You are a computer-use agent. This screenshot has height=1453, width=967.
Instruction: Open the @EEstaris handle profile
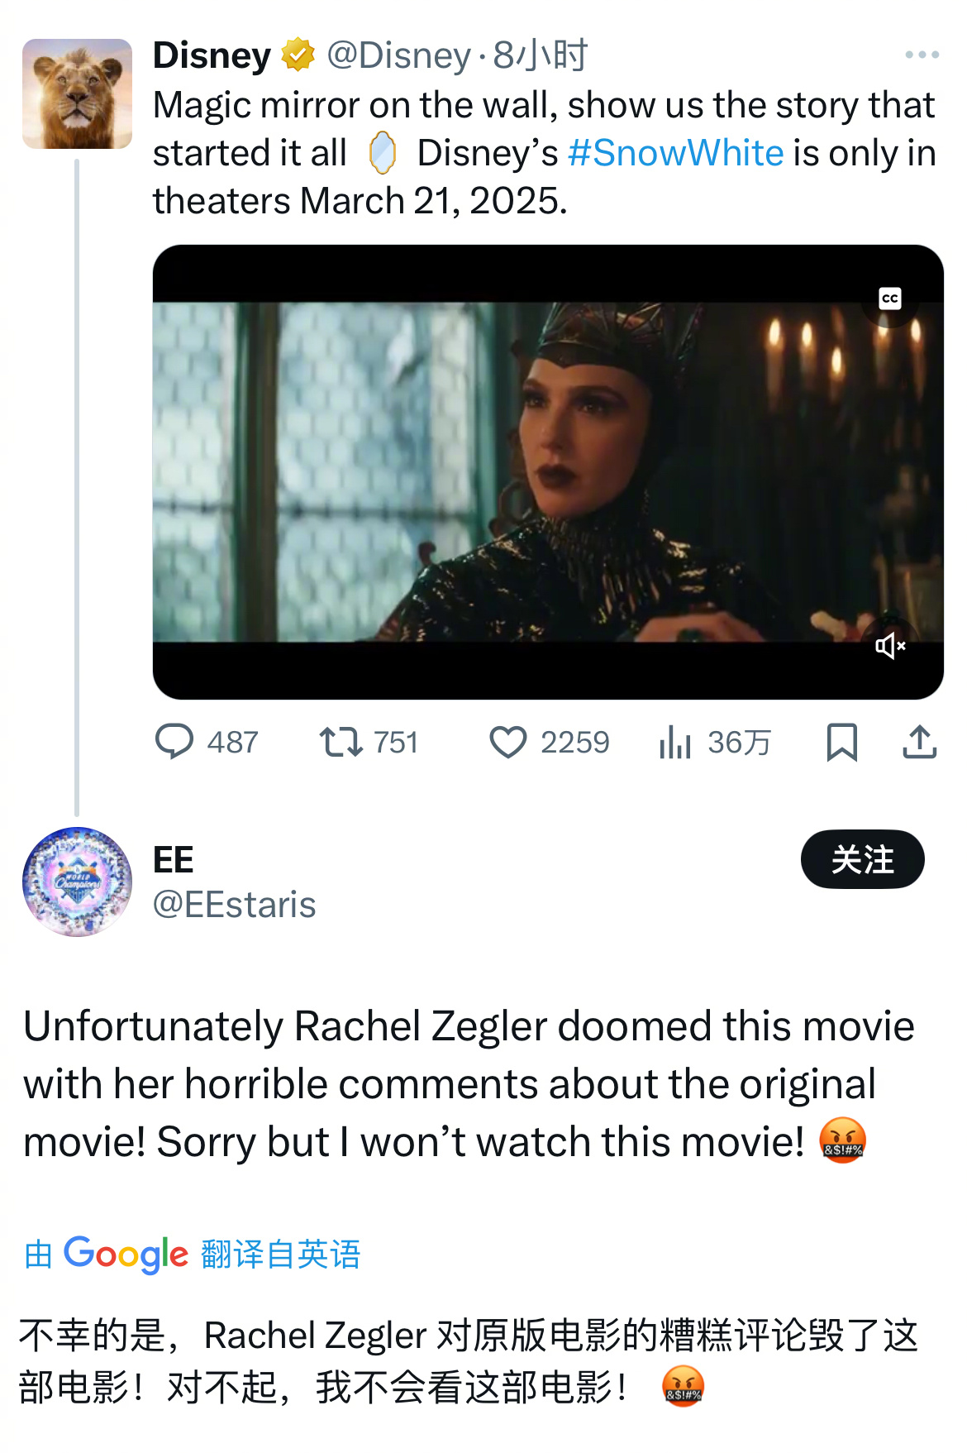coord(234,904)
